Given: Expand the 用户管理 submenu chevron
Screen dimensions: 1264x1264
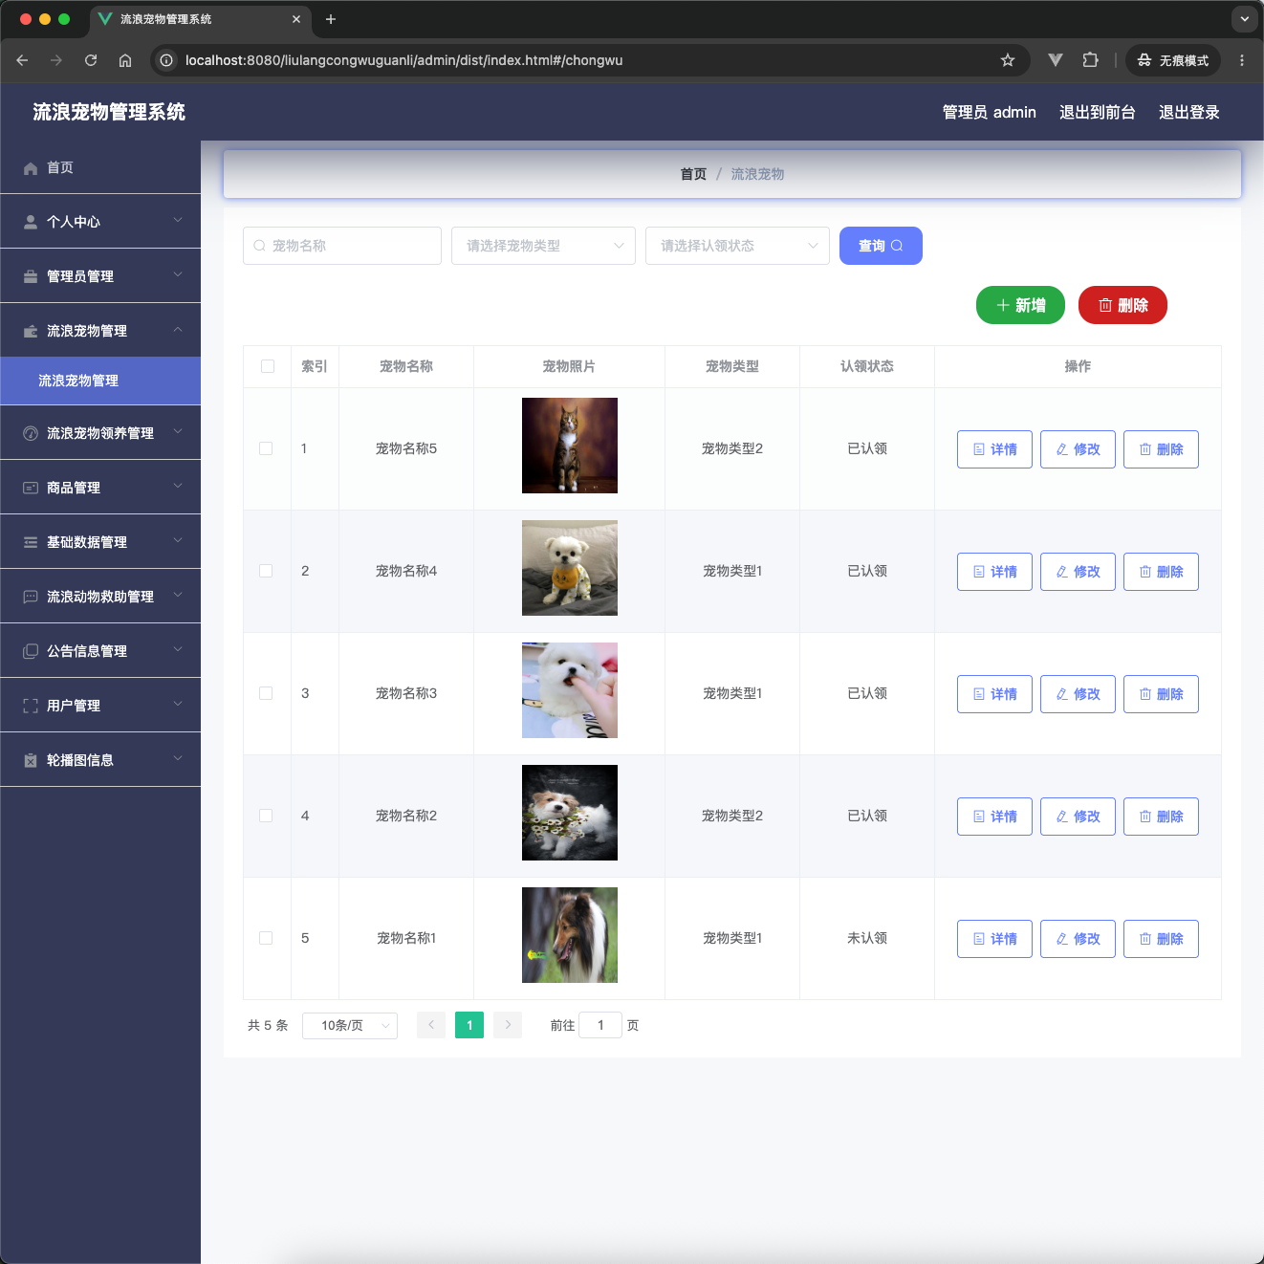Looking at the screenshot, I should [x=178, y=704].
